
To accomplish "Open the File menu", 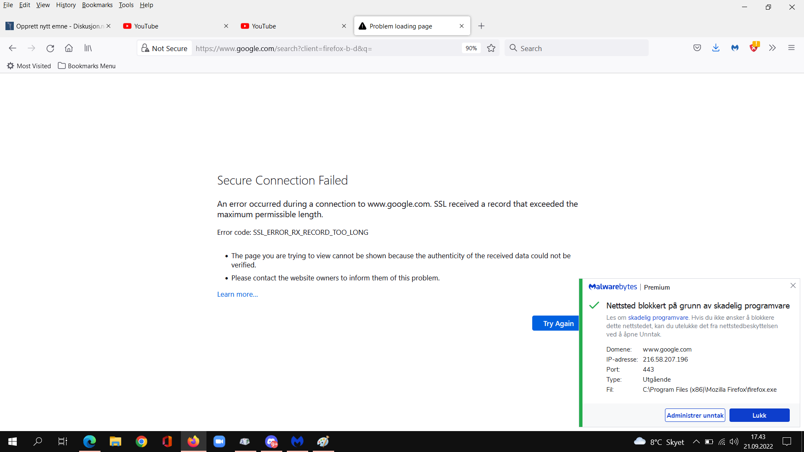I will point(8,5).
